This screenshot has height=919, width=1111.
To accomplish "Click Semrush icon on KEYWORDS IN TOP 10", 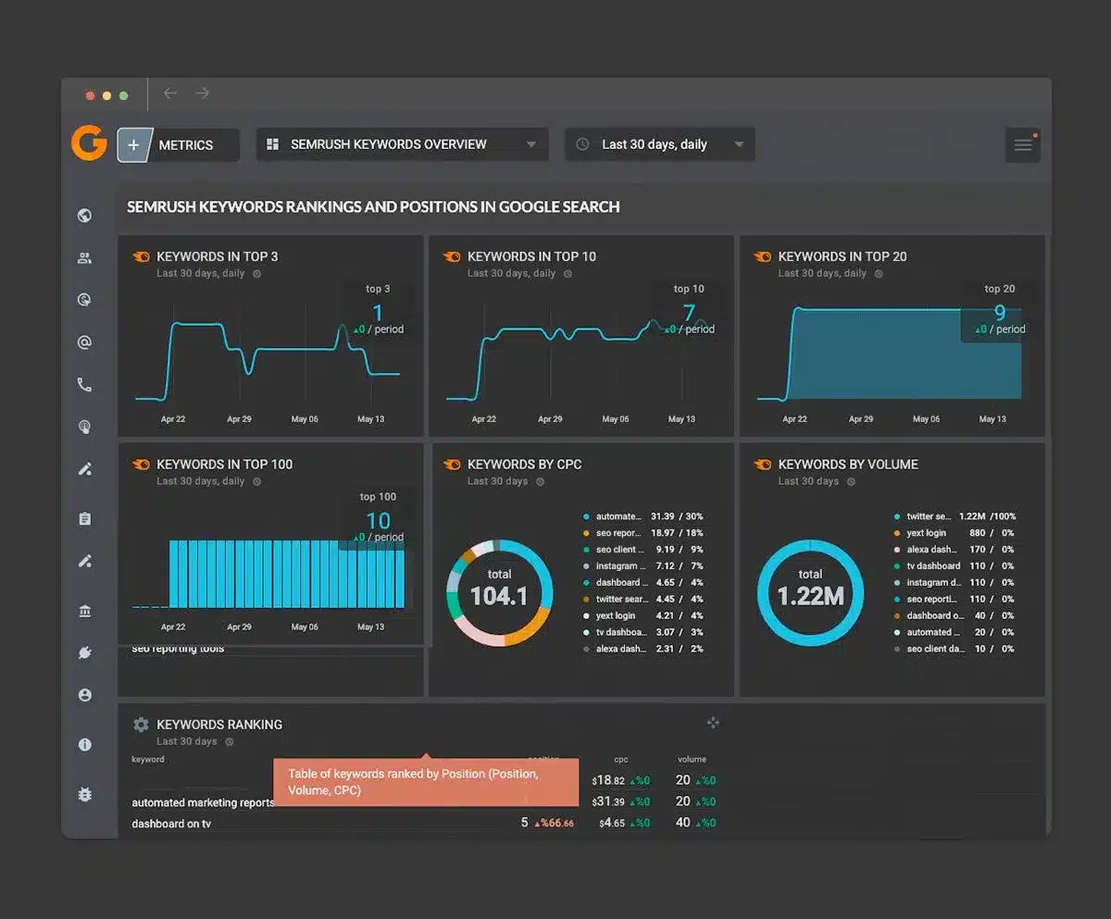I will click(x=452, y=256).
